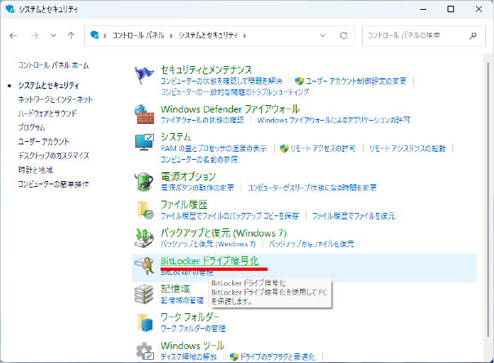Expand the chevron after システムとセキュリティ in the breadcrumb

click(245, 36)
